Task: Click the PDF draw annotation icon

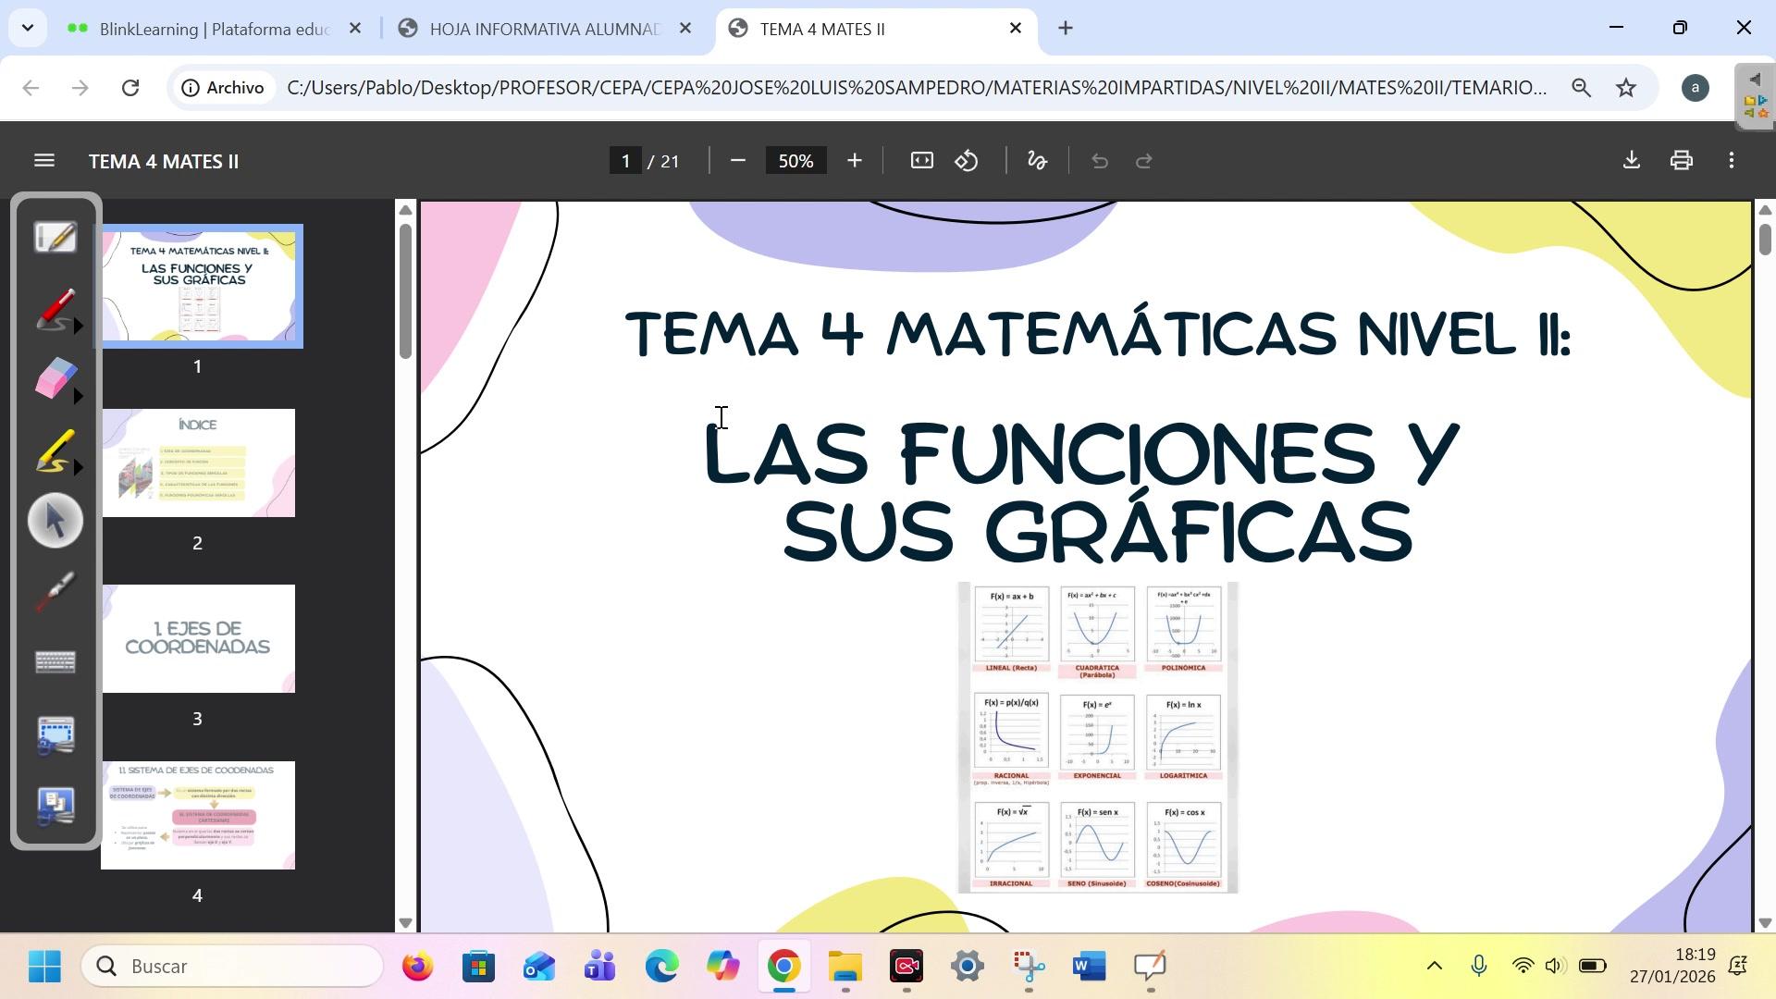Action: (x=1037, y=161)
